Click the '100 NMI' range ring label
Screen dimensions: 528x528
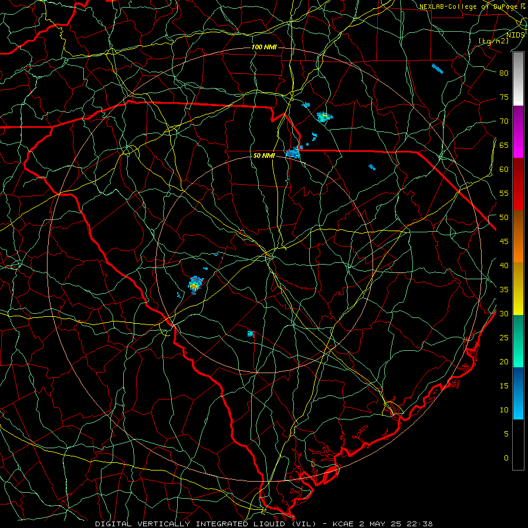click(264, 47)
